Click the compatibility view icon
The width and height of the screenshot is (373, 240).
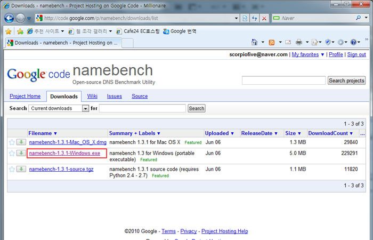tap(245, 18)
